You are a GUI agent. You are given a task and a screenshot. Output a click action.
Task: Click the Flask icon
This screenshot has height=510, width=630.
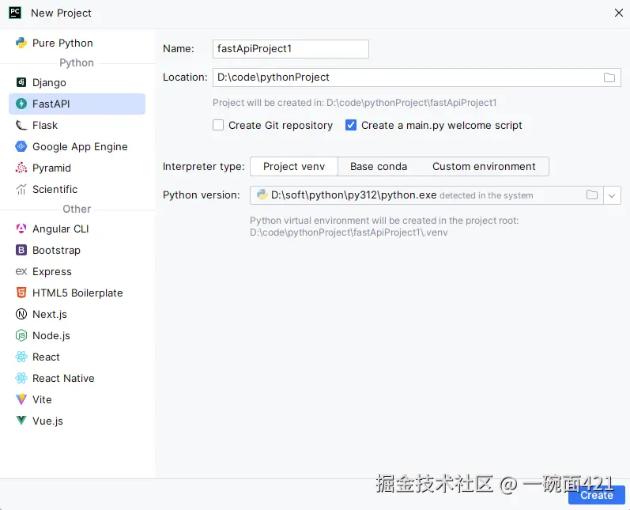click(21, 125)
